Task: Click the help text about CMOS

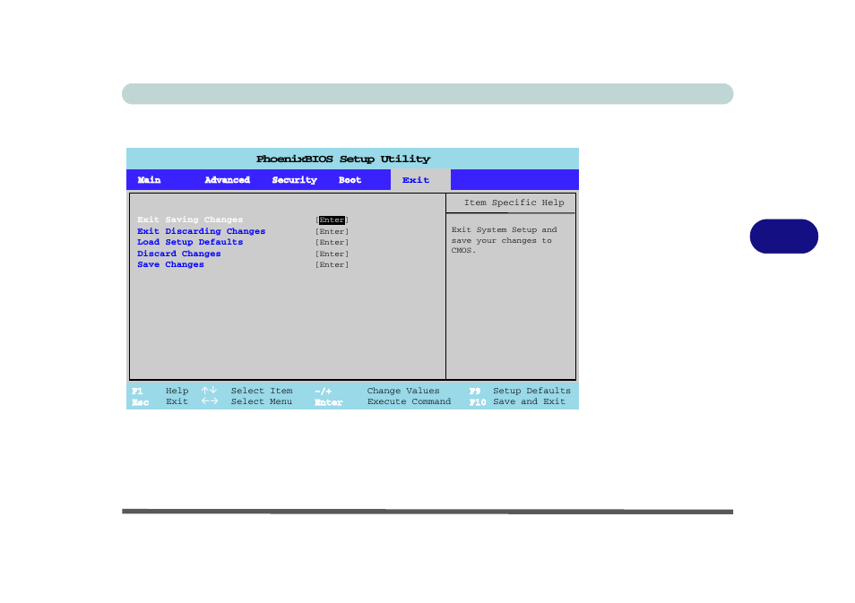Action: tap(504, 240)
